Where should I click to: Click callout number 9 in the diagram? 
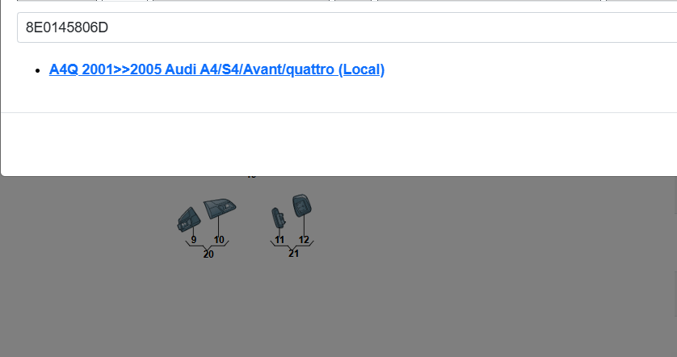(193, 240)
